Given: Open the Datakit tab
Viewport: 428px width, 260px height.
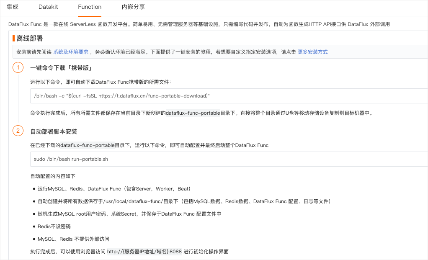Looking at the screenshot, I should pyautogui.click(x=48, y=7).
